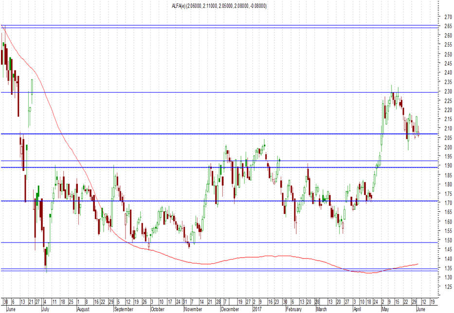
Task: Click the 1.25 price axis label
Action: (448, 287)
